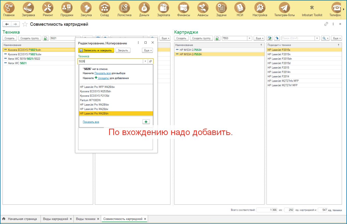Click the (создать) link in the hint
This screenshot has width=347, height=224.
click(104, 78)
